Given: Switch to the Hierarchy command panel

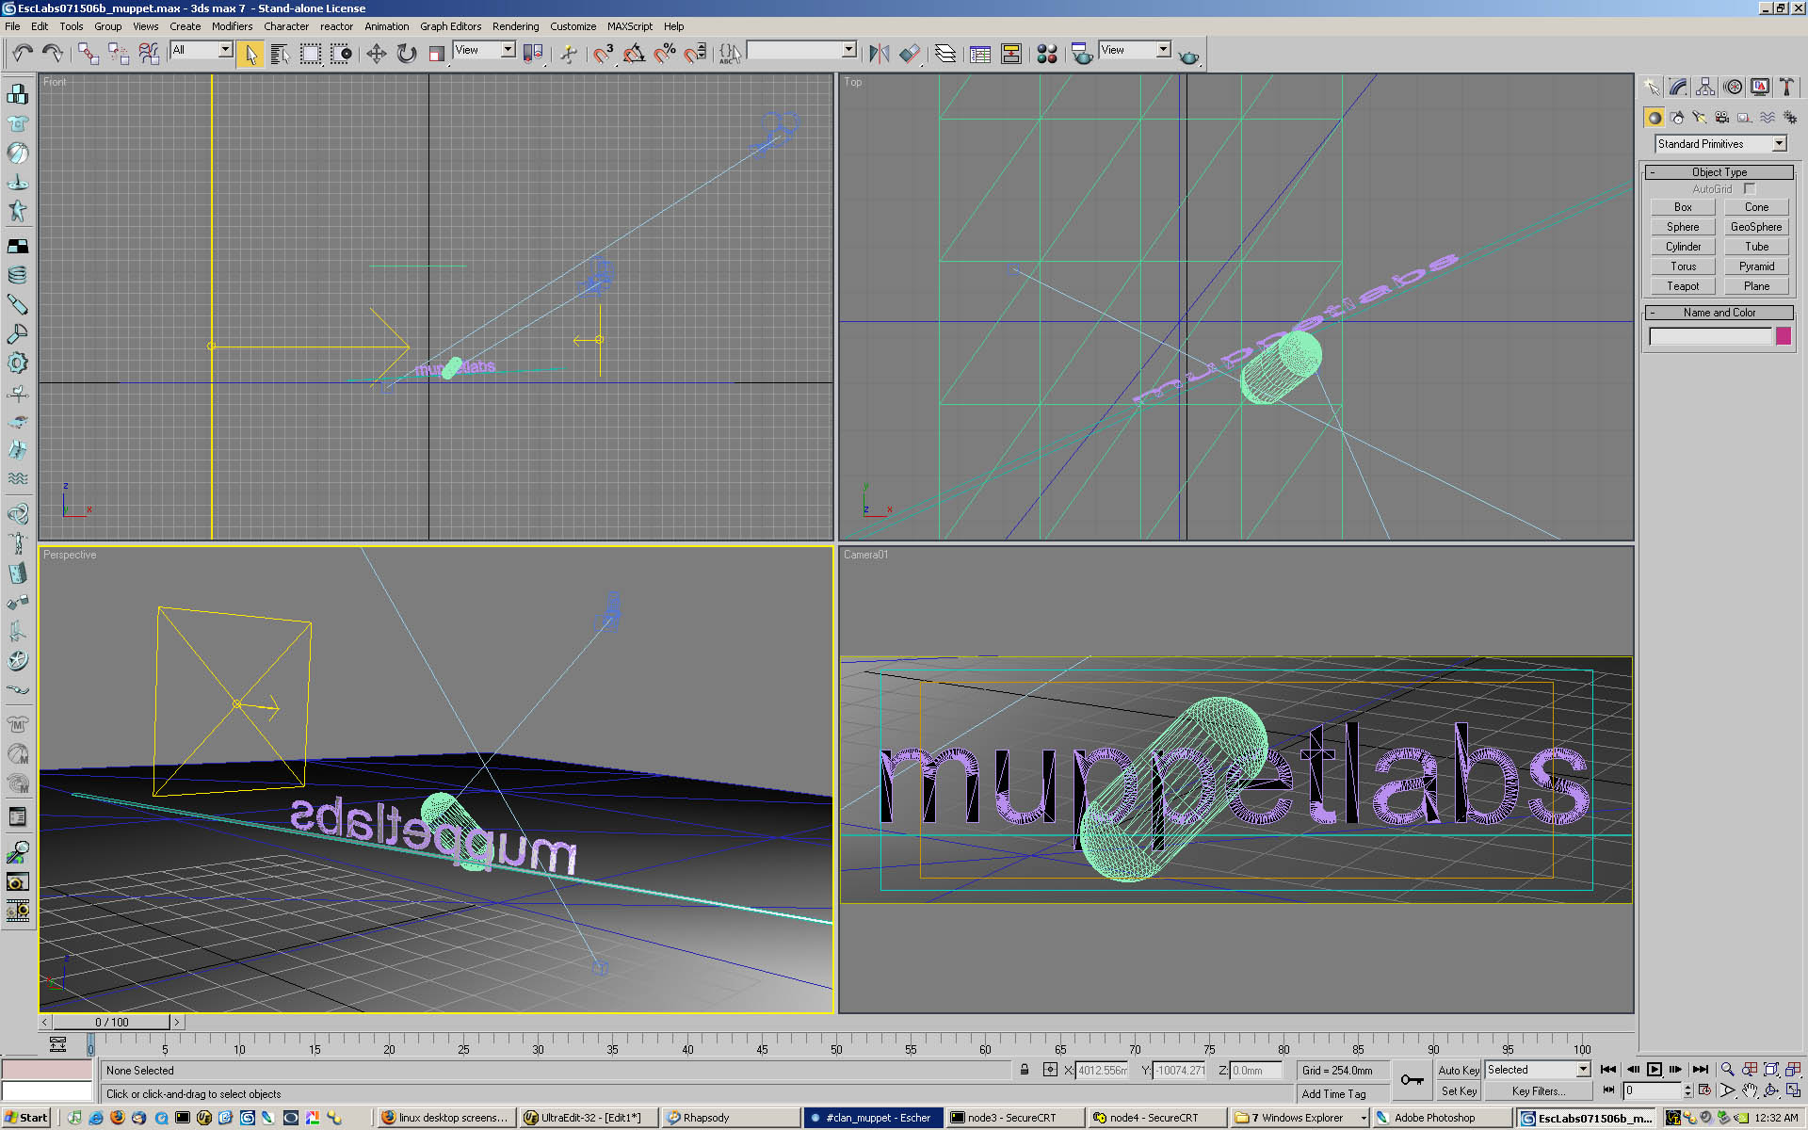Looking at the screenshot, I should pos(1705,87).
